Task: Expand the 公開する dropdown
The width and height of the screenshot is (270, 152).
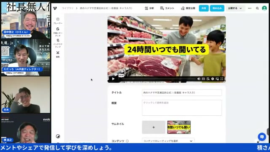Action: [235, 8]
